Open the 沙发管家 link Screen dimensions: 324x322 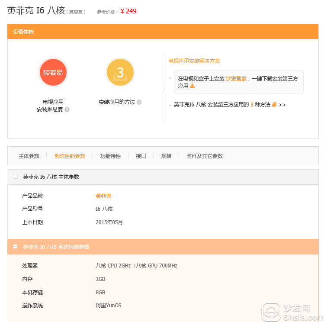pos(236,79)
